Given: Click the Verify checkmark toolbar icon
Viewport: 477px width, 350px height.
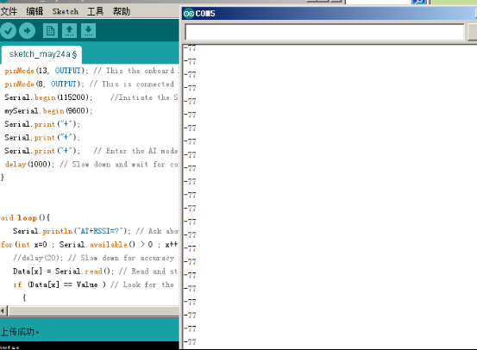Looking at the screenshot, I should (x=9, y=31).
